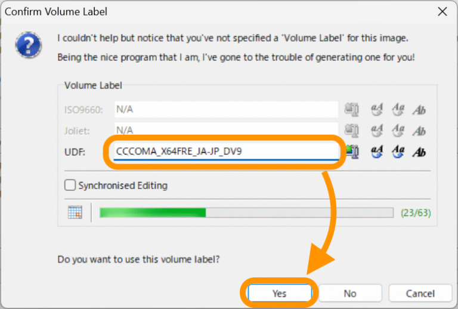Screen dimensions: 458x309
Task: Click the UDF 'Ab' font style icon
Action: 419,152
